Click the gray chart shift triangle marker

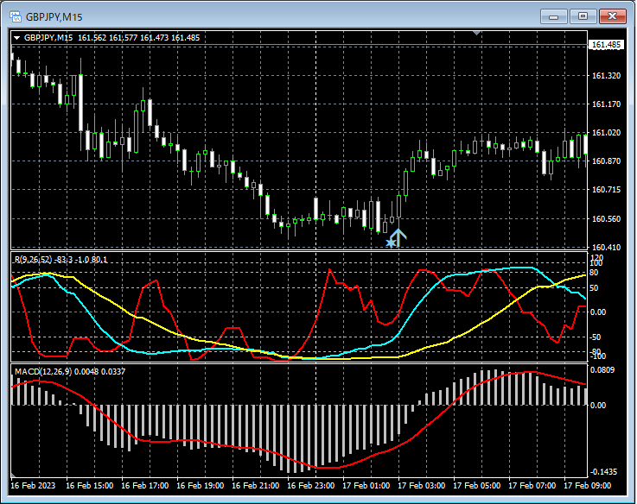475,33
